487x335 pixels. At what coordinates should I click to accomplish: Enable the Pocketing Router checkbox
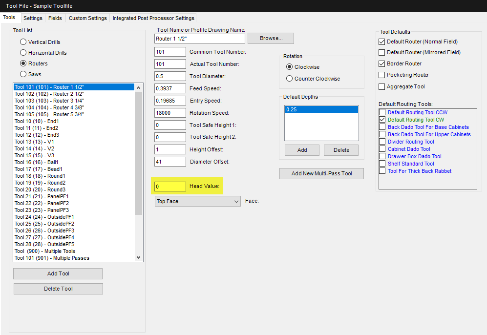coord(381,75)
